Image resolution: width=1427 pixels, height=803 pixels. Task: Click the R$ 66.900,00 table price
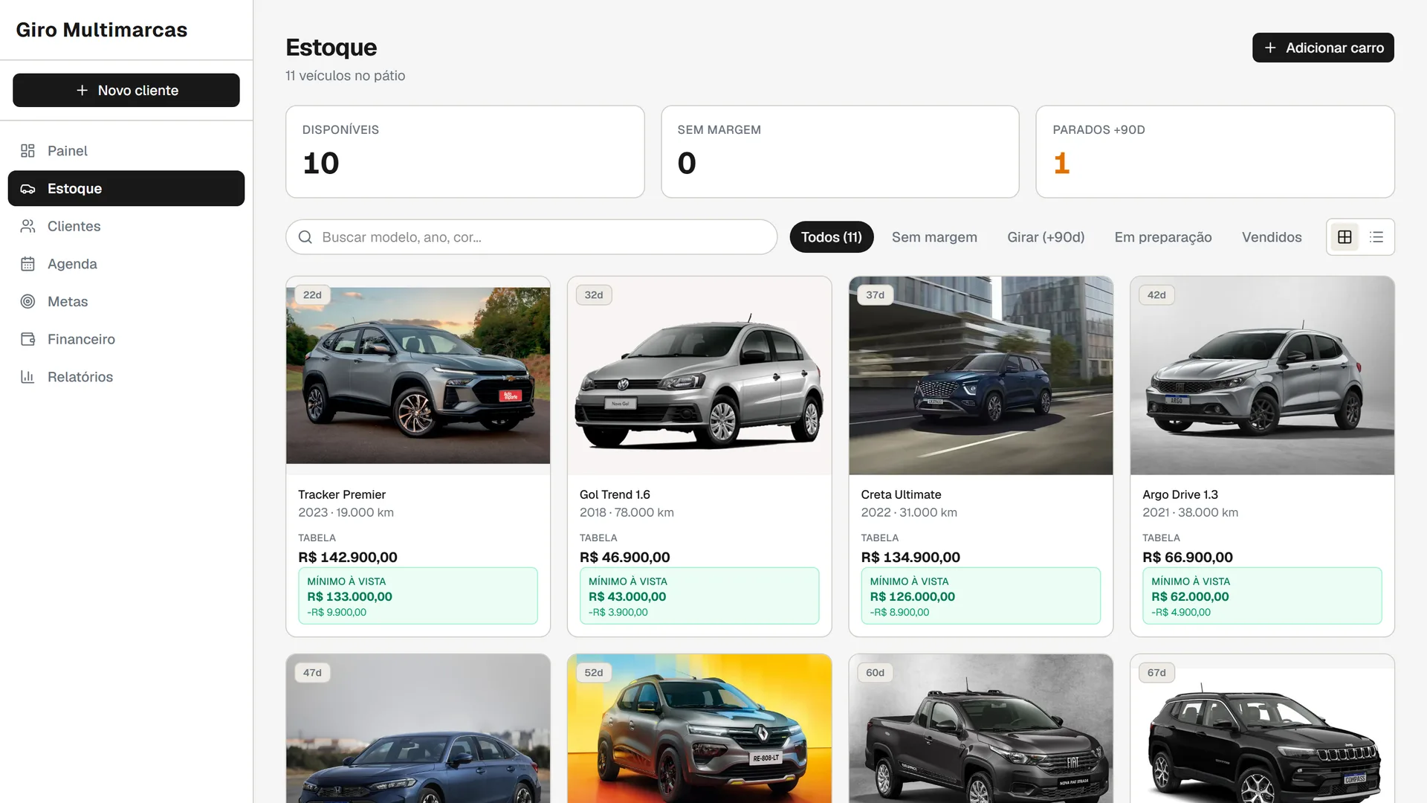pyautogui.click(x=1188, y=557)
